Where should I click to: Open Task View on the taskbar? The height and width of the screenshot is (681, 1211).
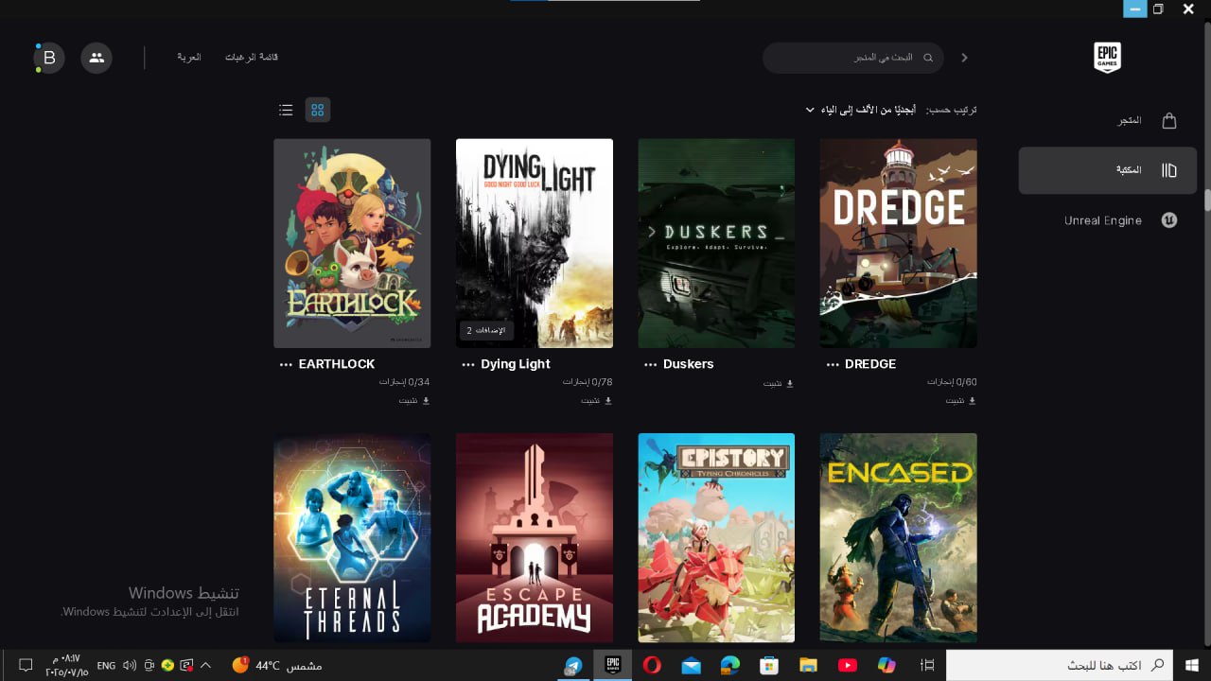(x=927, y=665)
